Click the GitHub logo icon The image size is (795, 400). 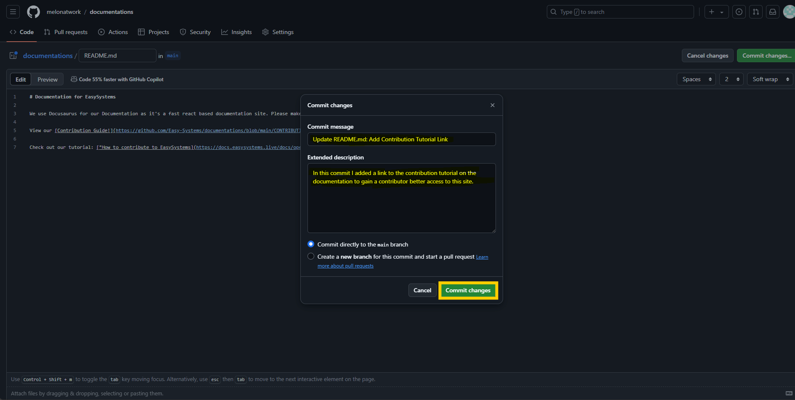[x=33, y=12]
